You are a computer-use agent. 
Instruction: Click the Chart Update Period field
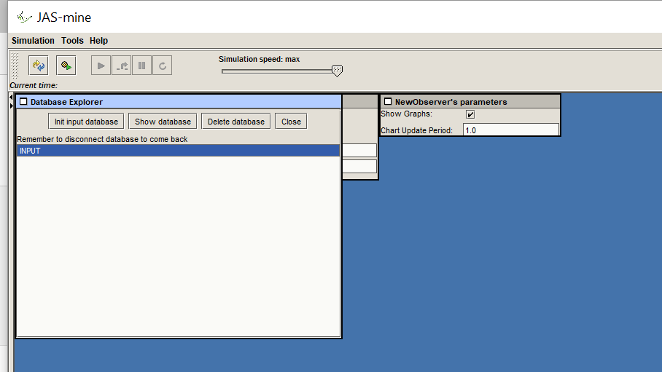pos(510,130)
